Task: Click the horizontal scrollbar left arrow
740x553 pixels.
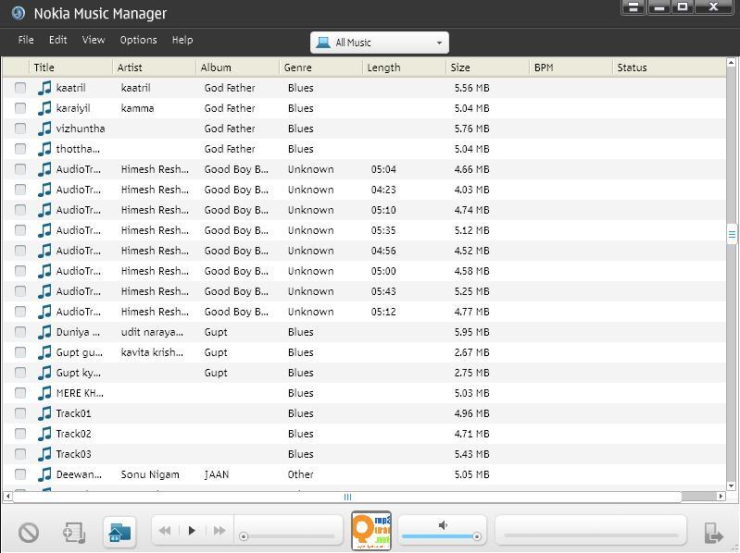Action: [7, 497]
